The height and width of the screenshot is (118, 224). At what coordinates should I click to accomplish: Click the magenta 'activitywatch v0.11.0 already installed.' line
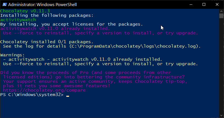pyautogui.click(x=55, y=29)
